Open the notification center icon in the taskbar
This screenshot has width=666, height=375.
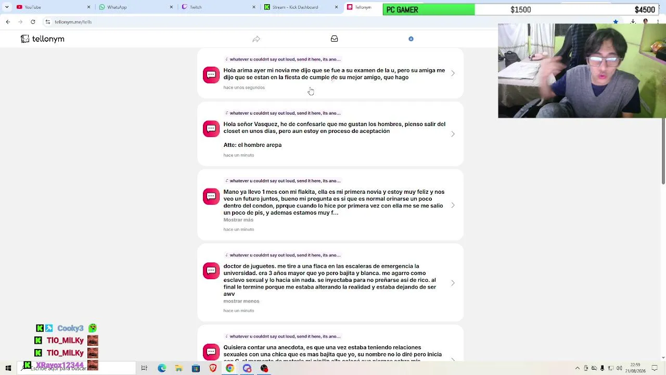point(655,368)
